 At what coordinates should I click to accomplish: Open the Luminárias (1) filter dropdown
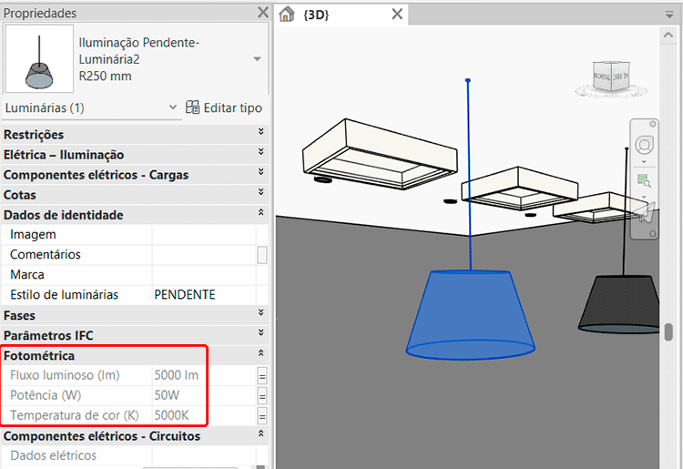[x=173, y=107]
